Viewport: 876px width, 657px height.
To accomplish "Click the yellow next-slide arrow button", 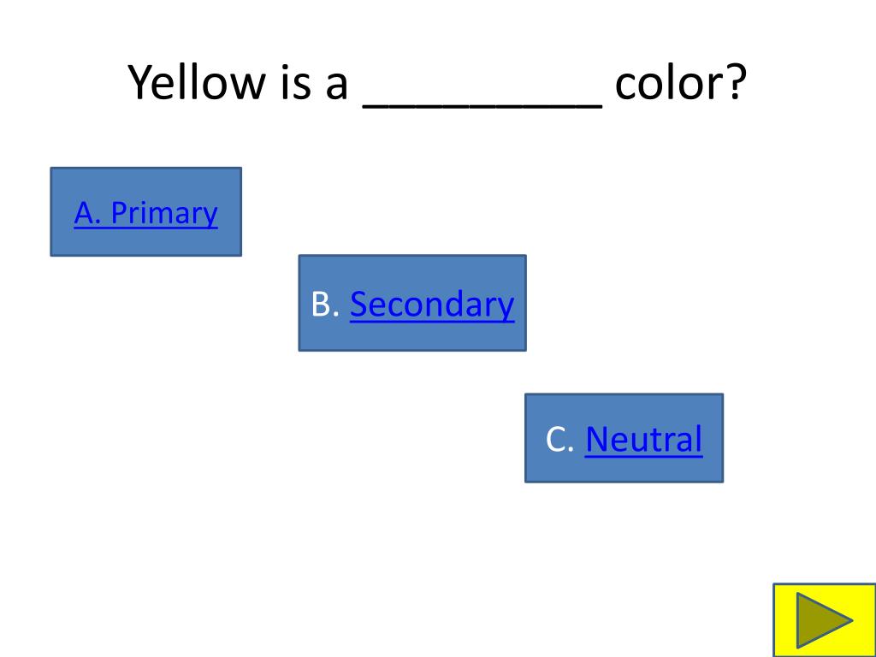I will pos(825,620).
